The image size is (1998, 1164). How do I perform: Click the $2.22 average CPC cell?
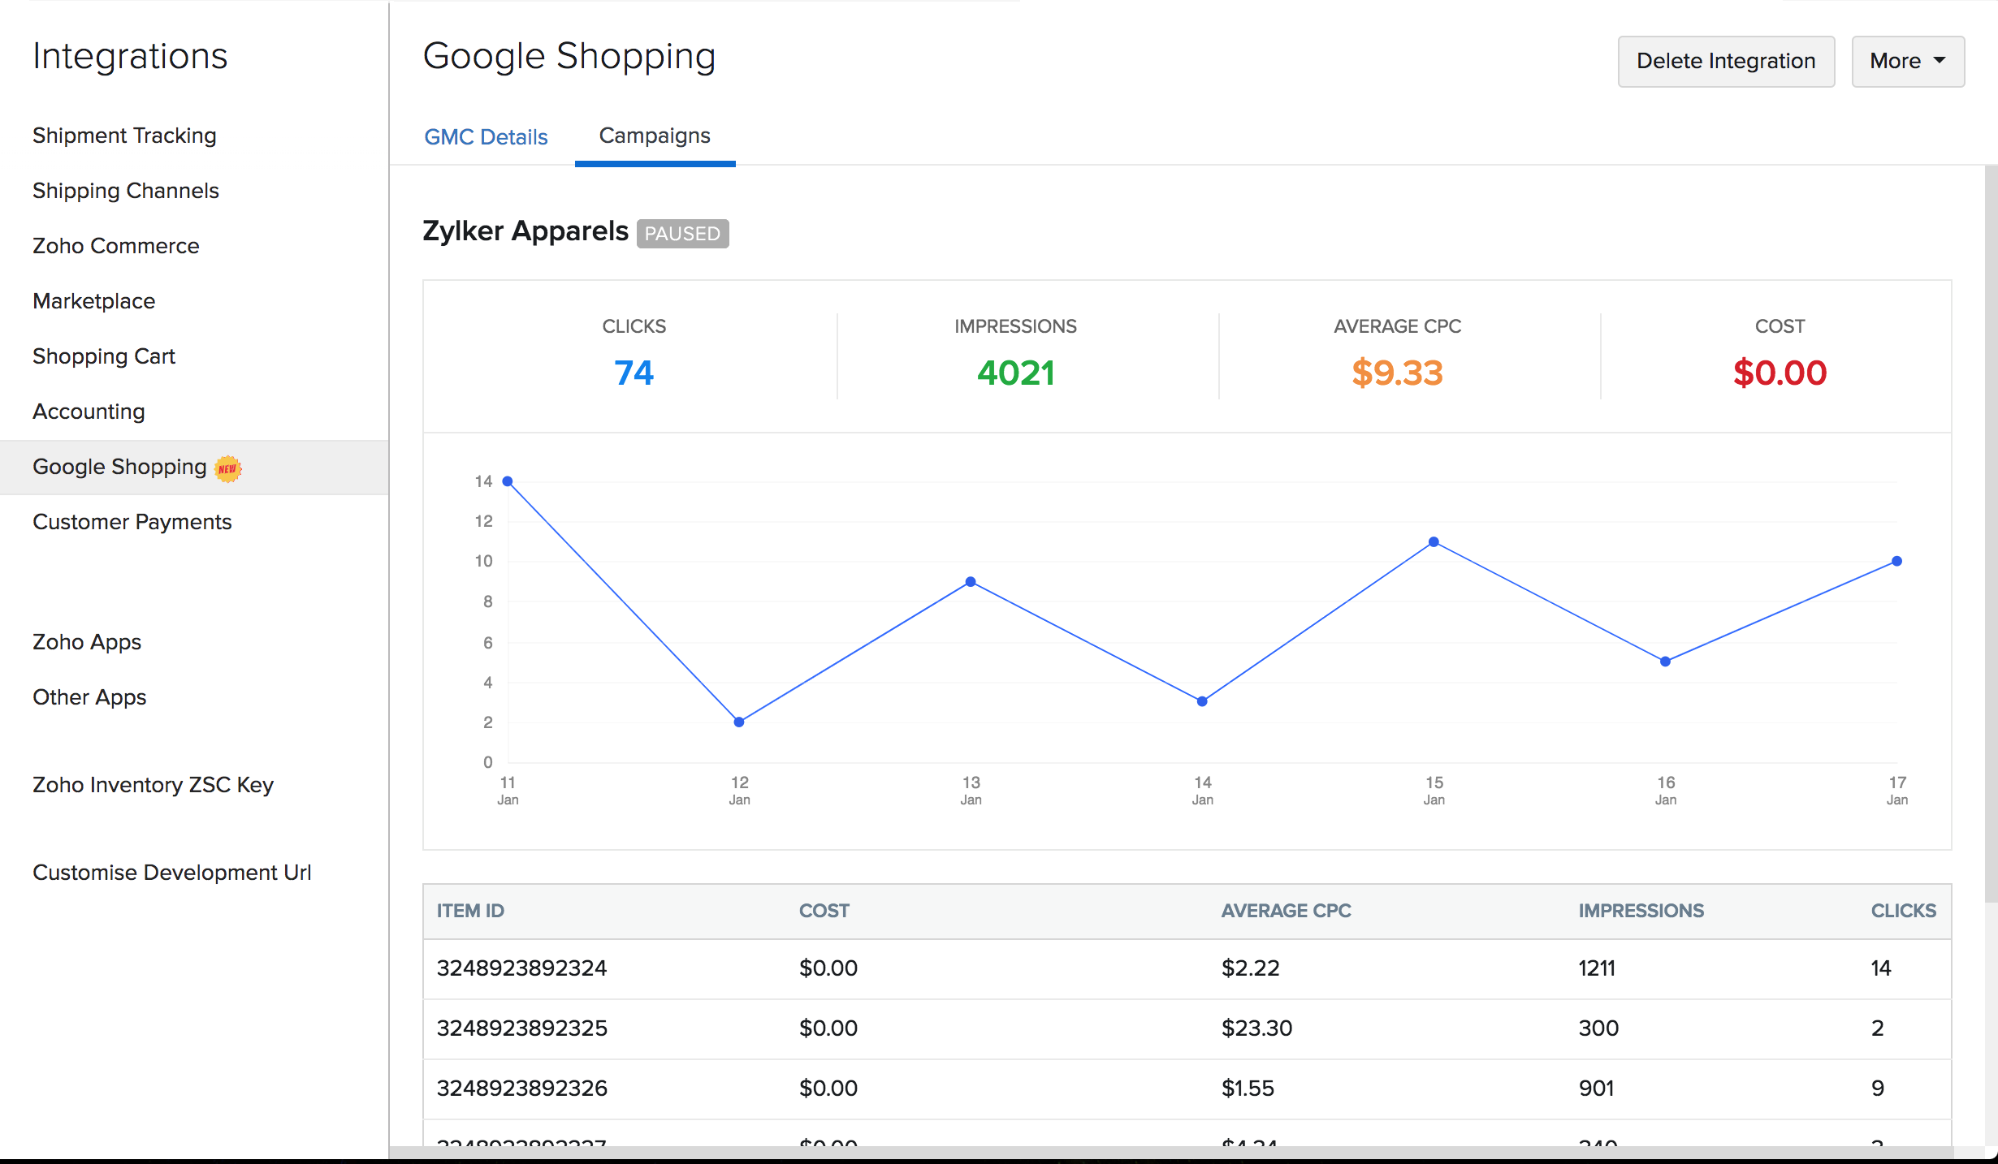click(1250, 968)
